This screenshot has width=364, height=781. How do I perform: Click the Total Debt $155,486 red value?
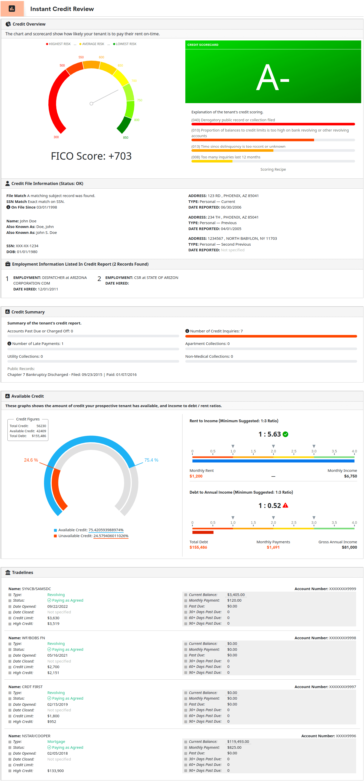coord(198,548)
